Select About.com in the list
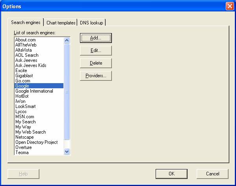The width and height of the screenshot is (236, 186). (x=39, y=40)
